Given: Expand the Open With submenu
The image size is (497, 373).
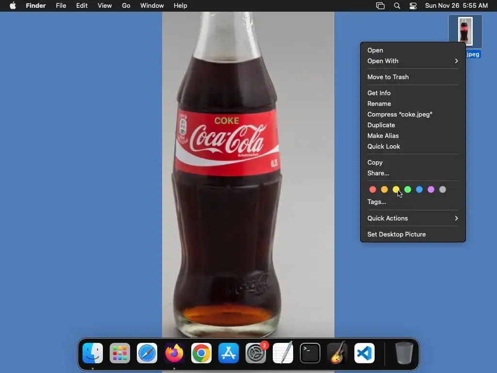Looking at the screenshot, I should tap(413, 61).
